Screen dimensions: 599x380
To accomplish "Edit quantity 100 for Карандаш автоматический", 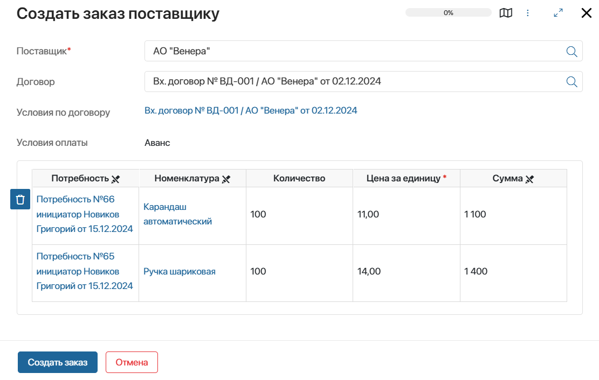I will [299, 215].
